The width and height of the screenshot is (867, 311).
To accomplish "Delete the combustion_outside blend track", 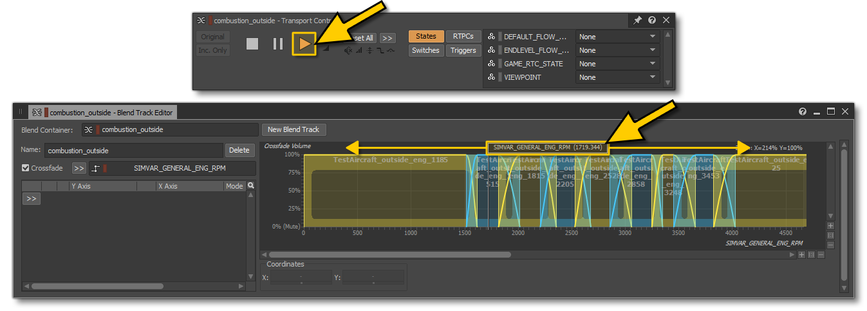I will click(x=239, y=151).
